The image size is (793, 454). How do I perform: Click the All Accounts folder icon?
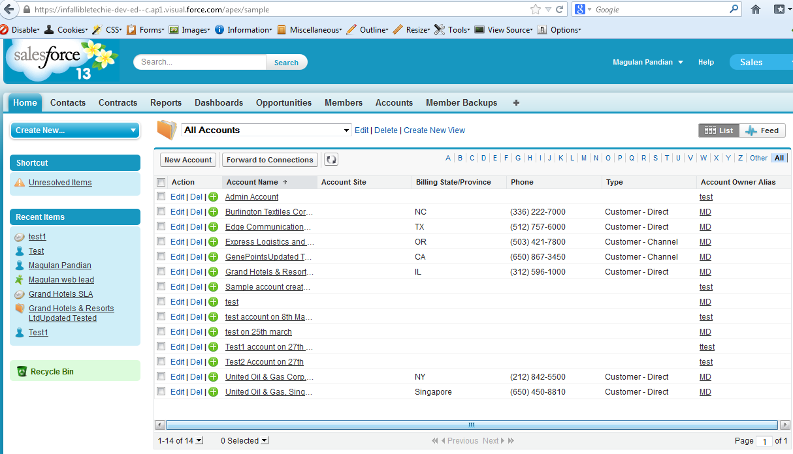coord(167,130)
